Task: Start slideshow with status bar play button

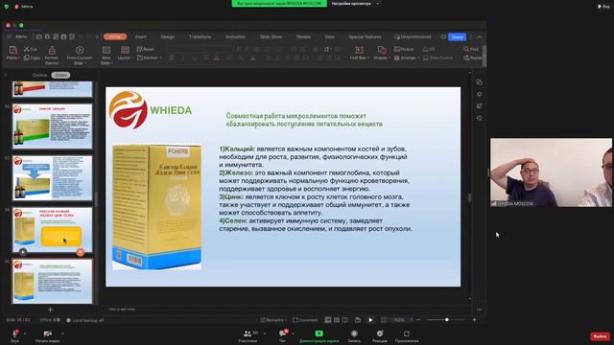Action: click(370, 320)
